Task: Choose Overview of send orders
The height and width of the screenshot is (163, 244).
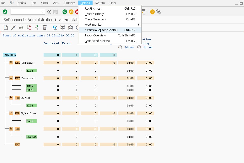Action: [110, 30]
